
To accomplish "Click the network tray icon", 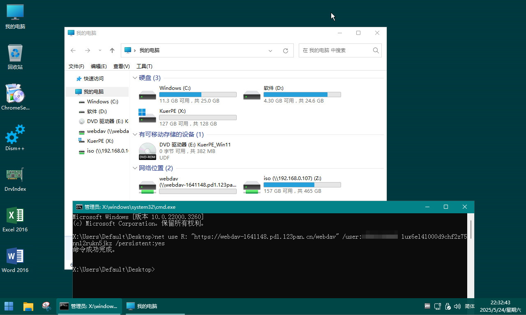I will click(438, 306).
